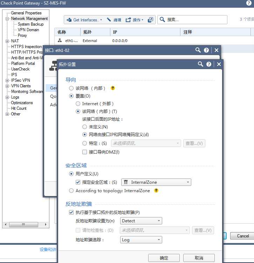This screenshot has width=254, height=263.
Task: Select 该网络（内部）(T) radio button
Action: pyautogui.click(x=78, y=112)
